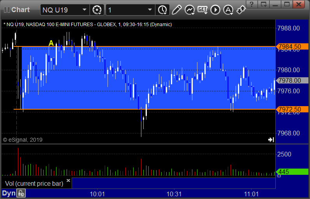Click the 7988.00 price axis label

289,28
